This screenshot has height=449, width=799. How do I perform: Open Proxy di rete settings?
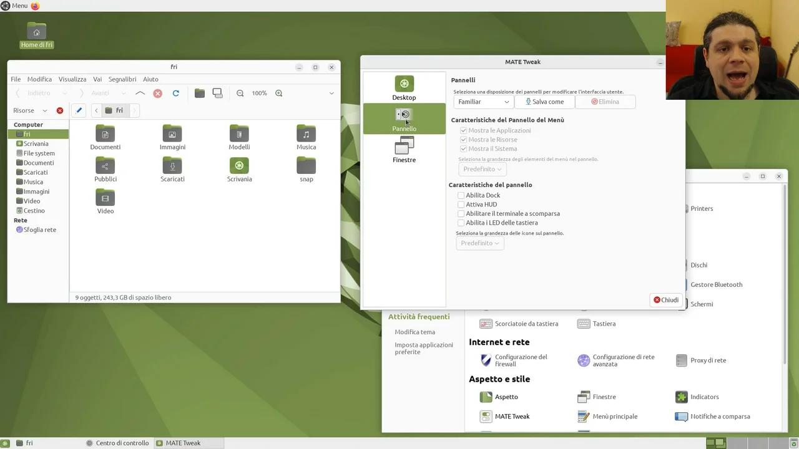click(x=708, y=360)
